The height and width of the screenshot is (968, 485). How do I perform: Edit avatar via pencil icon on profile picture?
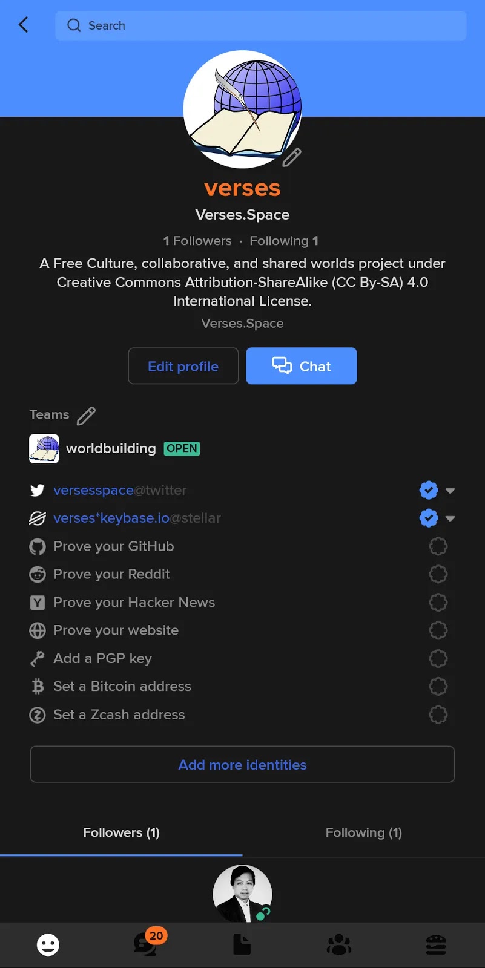click(292, 157)
